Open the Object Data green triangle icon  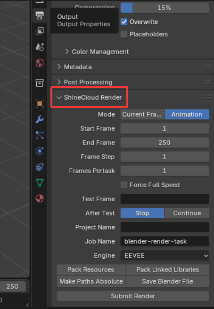[40, 182]
